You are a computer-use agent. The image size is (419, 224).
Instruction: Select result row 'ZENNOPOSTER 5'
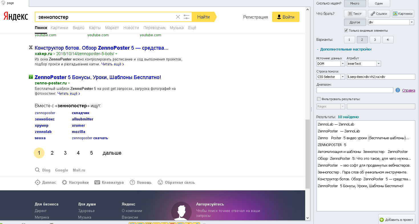(x=366, y=145)
